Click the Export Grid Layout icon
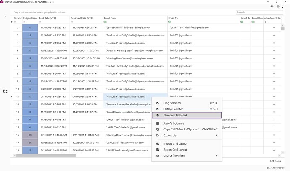This screenshot has height=171, width=290. coord(157,149)
